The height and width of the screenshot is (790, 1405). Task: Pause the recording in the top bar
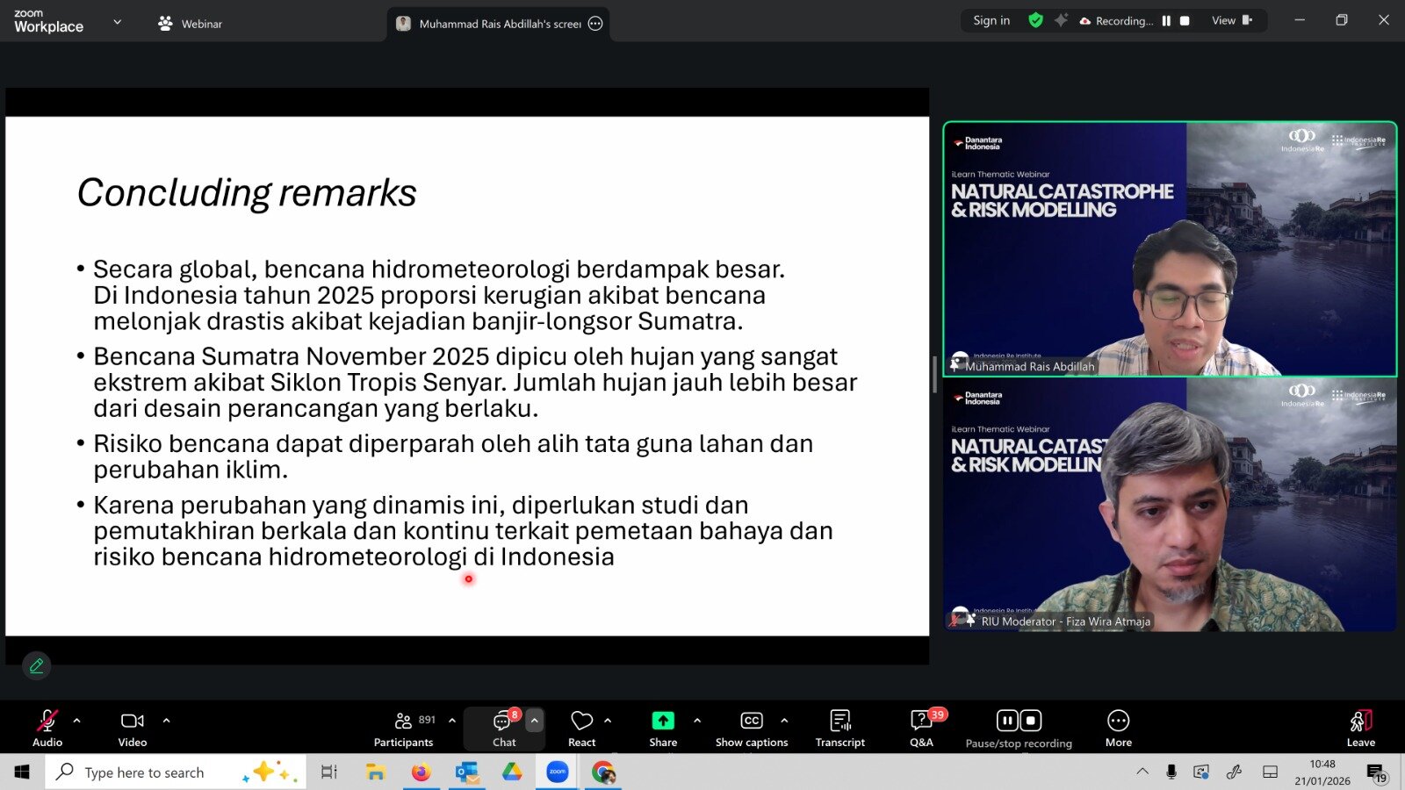[x=1166, y=21]
